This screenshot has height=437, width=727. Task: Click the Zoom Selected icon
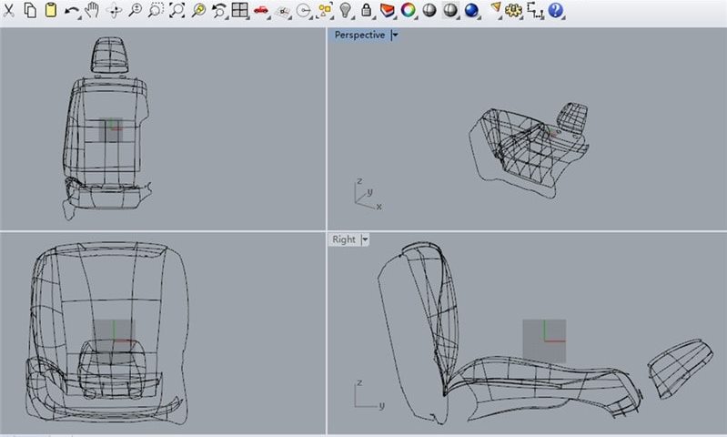[x=198, y=10]
